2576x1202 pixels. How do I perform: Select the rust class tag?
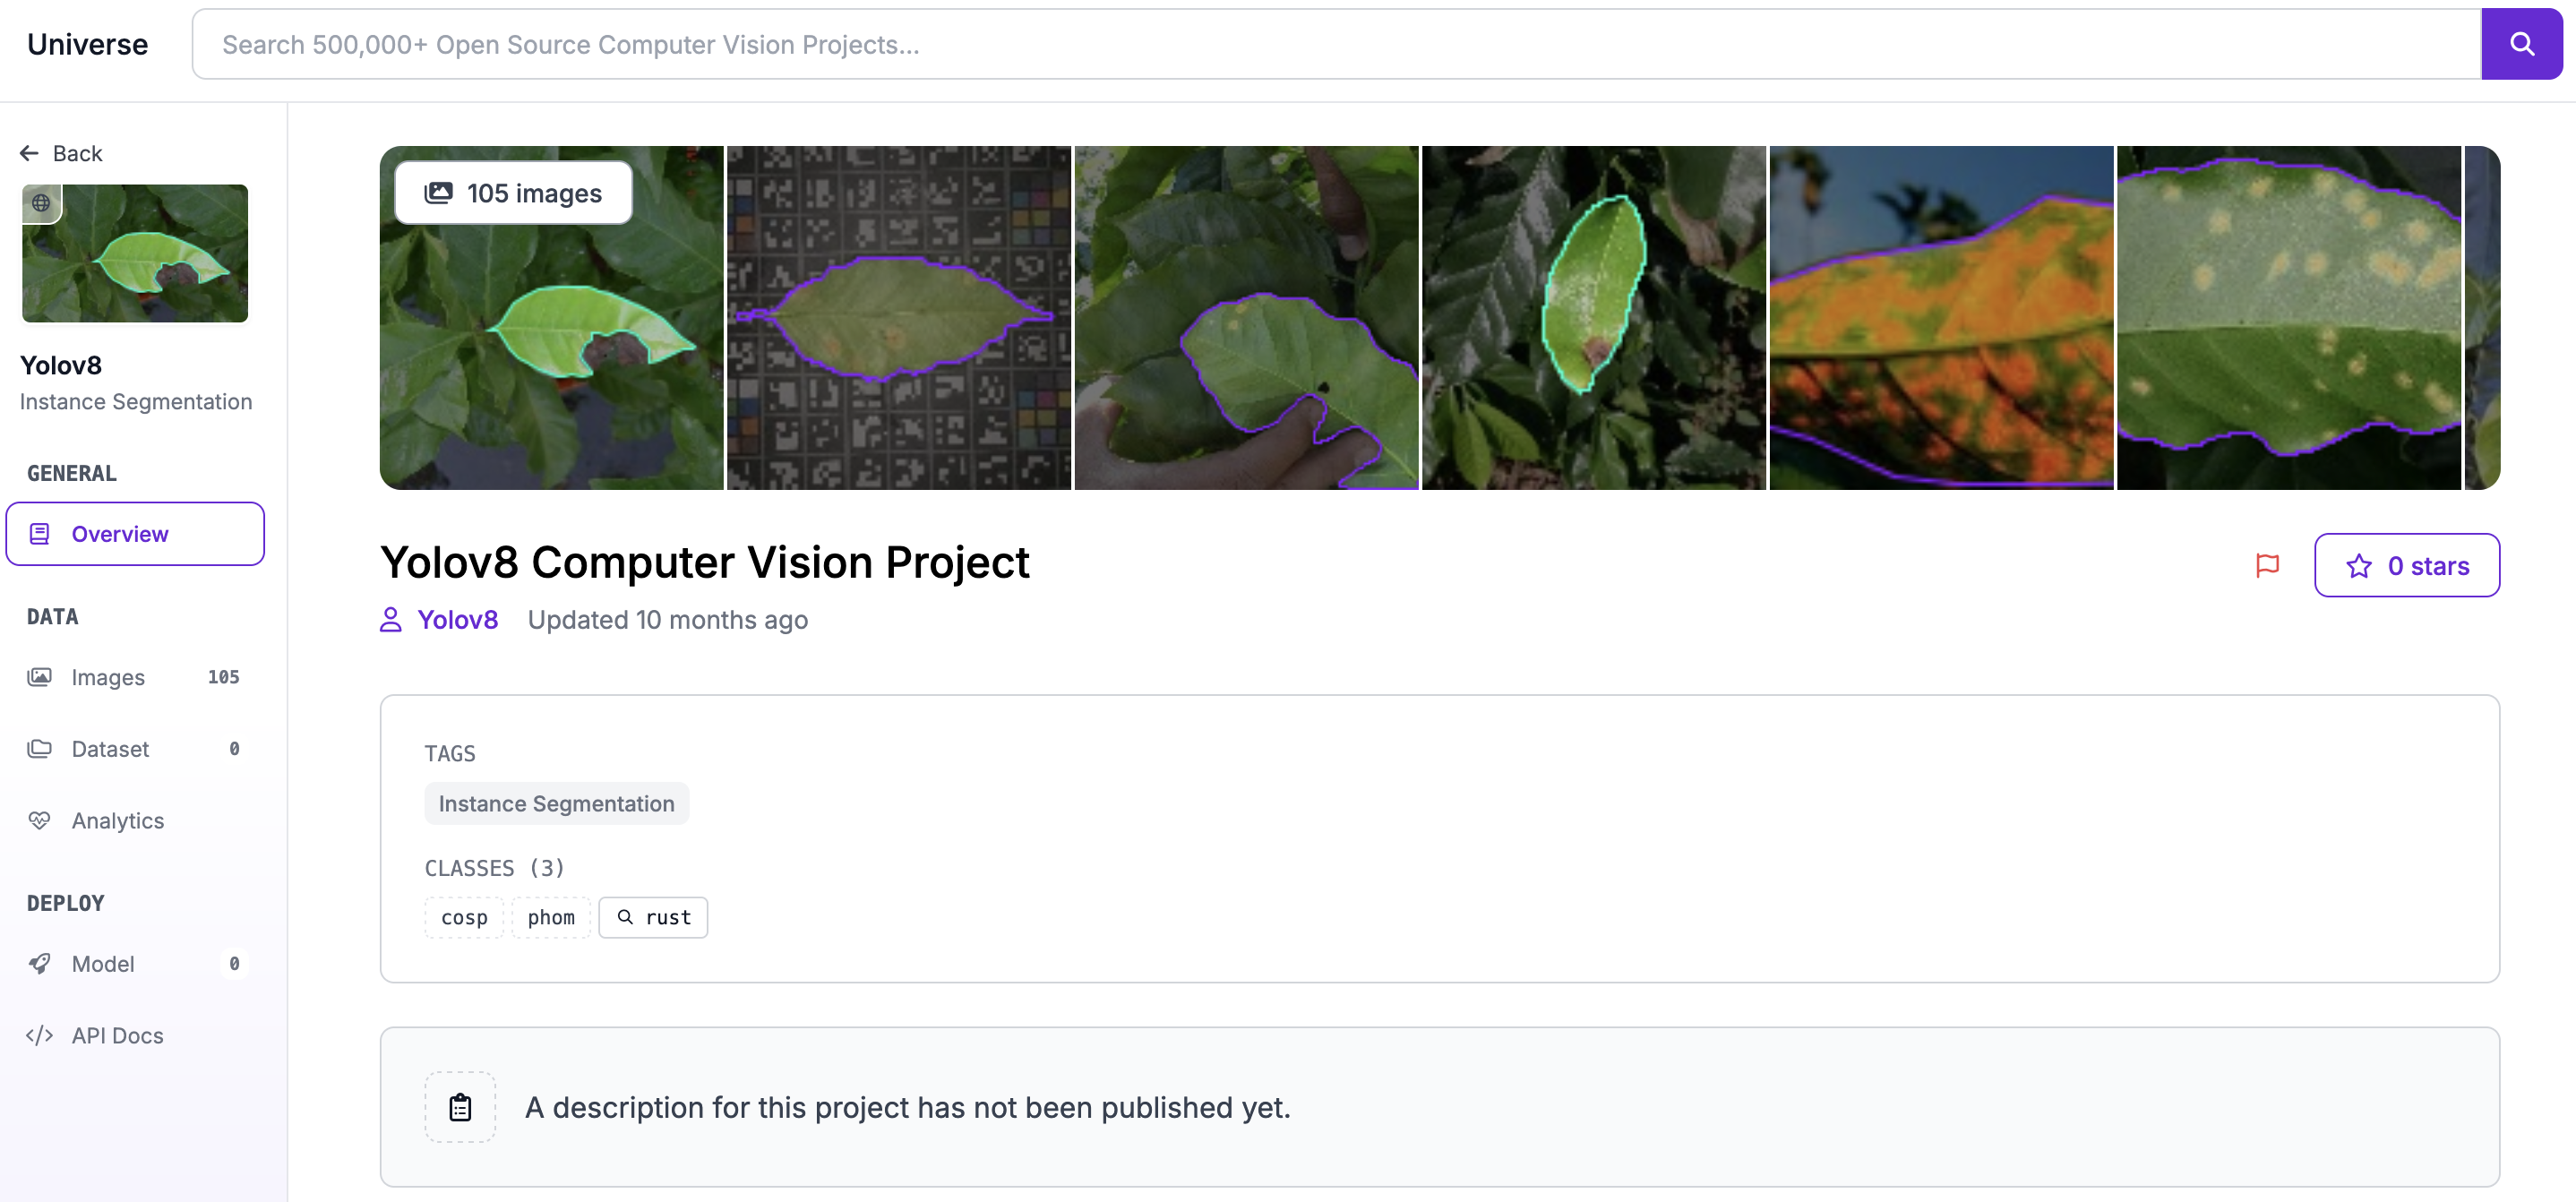[x=654, y=917]
